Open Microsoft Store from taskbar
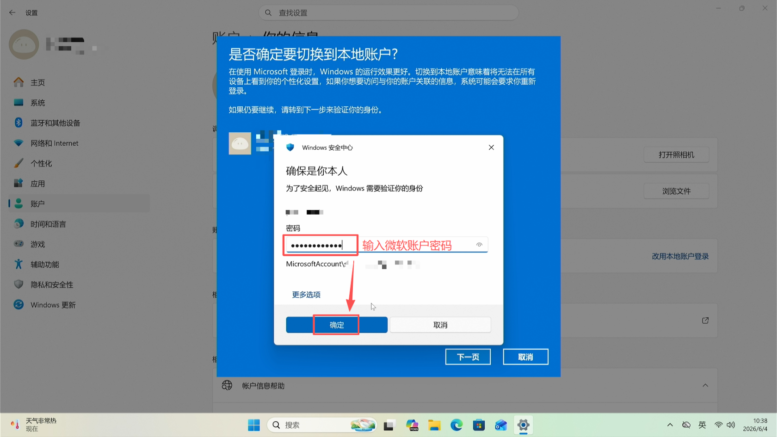777x437 pixels. 479,425
